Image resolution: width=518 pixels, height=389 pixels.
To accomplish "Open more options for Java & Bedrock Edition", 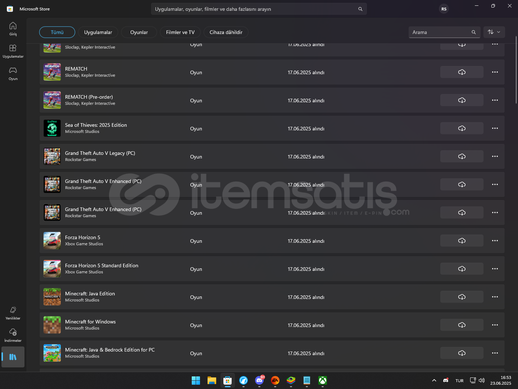I will [495, 353].
